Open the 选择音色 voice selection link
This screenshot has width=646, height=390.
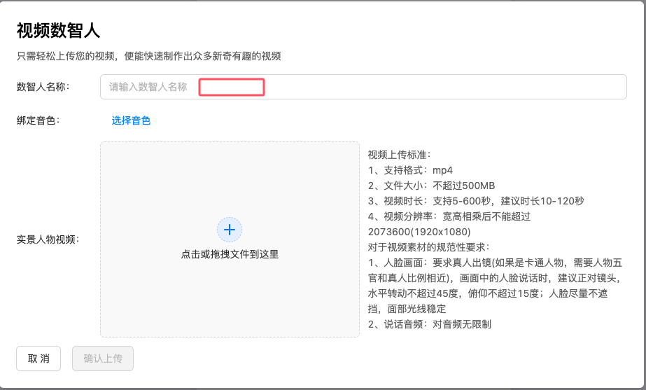click(131, 120)
